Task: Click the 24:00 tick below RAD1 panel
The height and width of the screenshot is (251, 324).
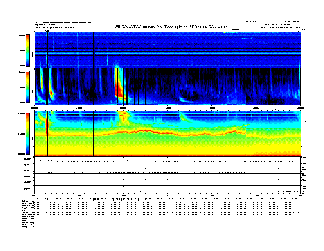Action: [x=300, y=108]
